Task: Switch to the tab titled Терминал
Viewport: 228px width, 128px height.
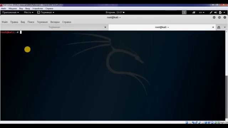Action: (54, 27)
